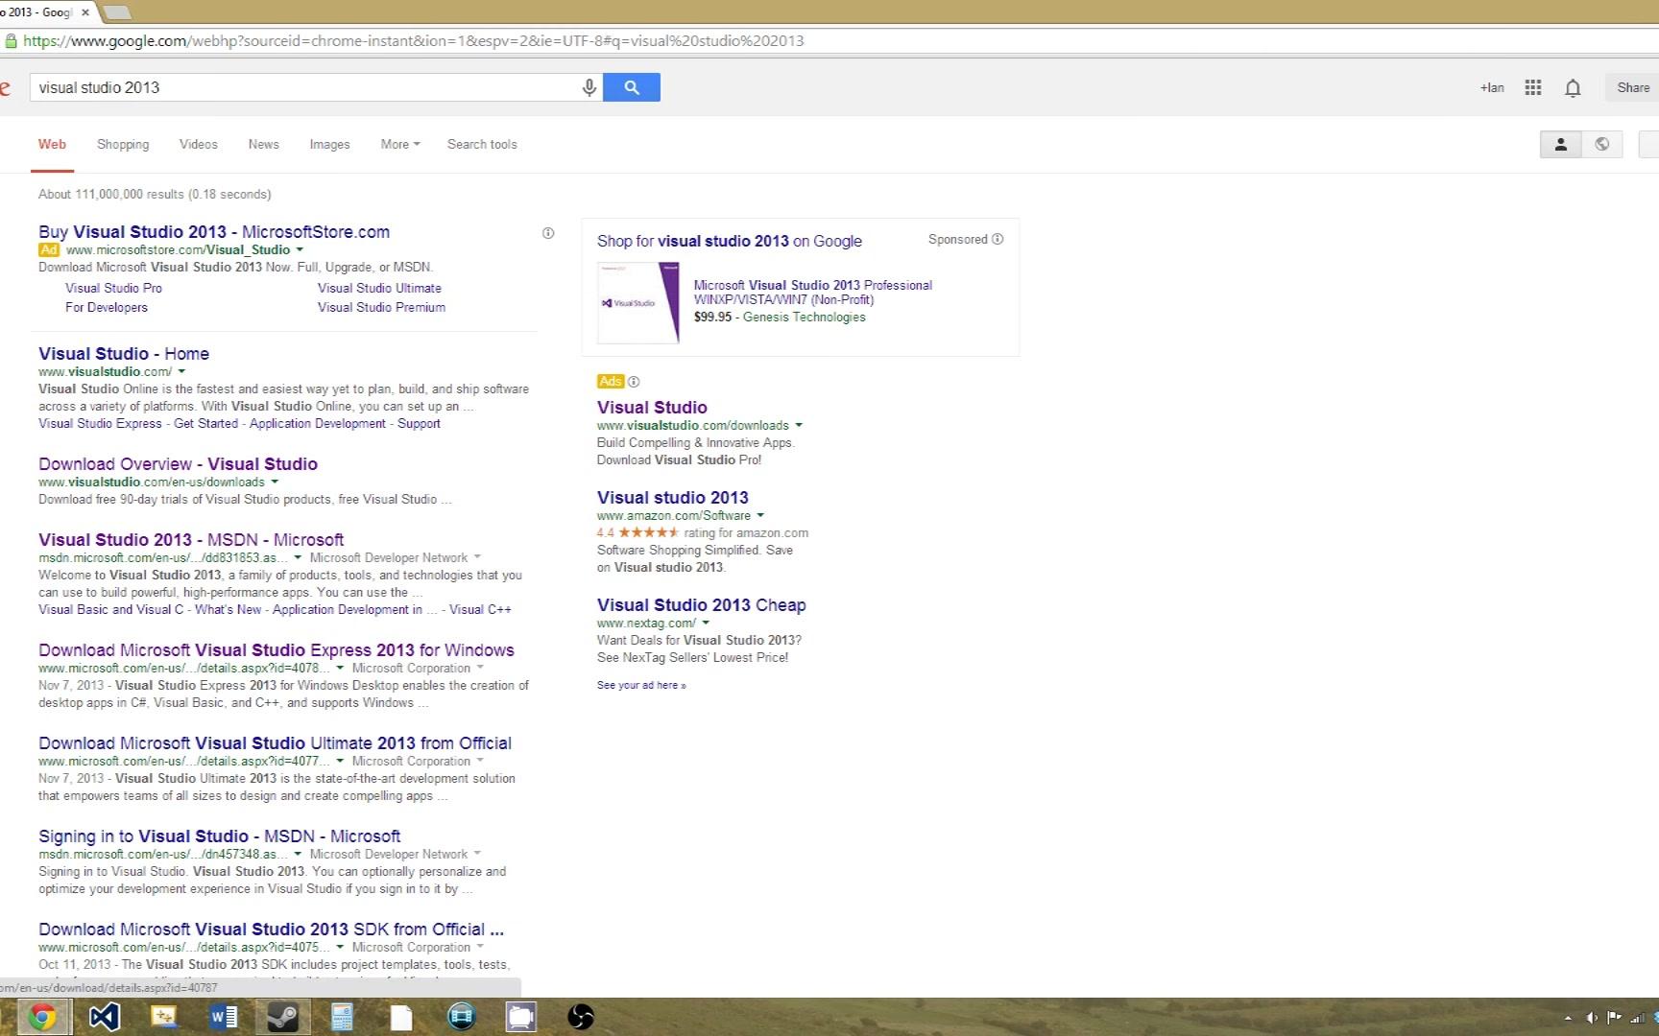Screen dimensions: 1659x1036
Task: Open Signing in to Visual Studio result
Action: [219, 836]
